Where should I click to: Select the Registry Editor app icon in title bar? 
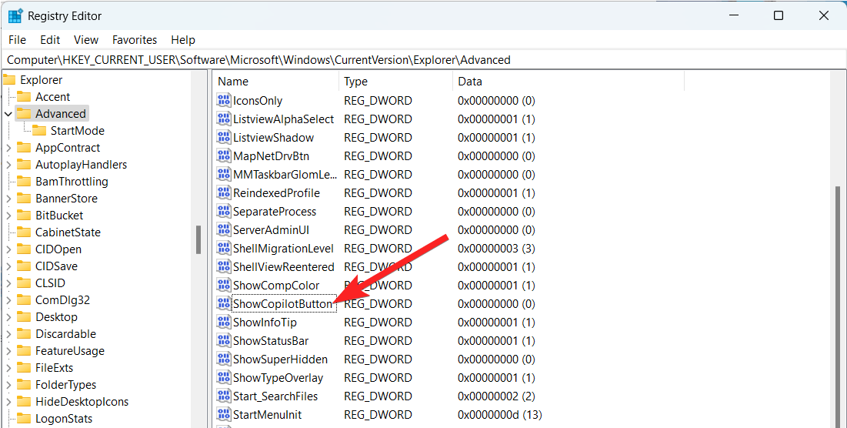click(x=15, y=15)
